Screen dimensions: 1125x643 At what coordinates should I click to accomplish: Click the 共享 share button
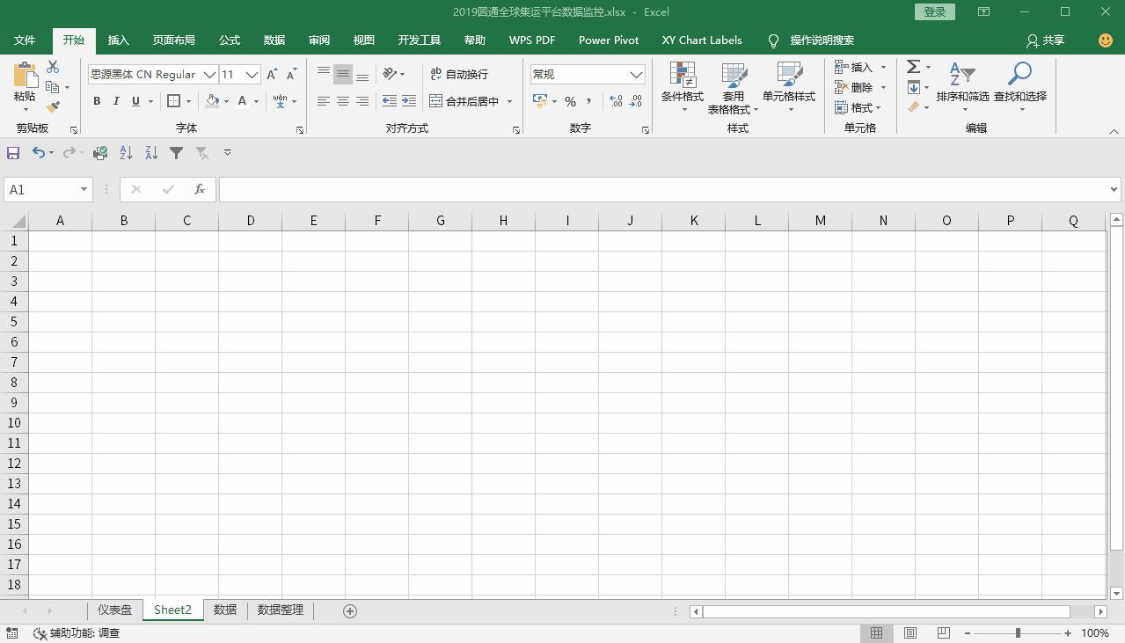coord(1046,40)
